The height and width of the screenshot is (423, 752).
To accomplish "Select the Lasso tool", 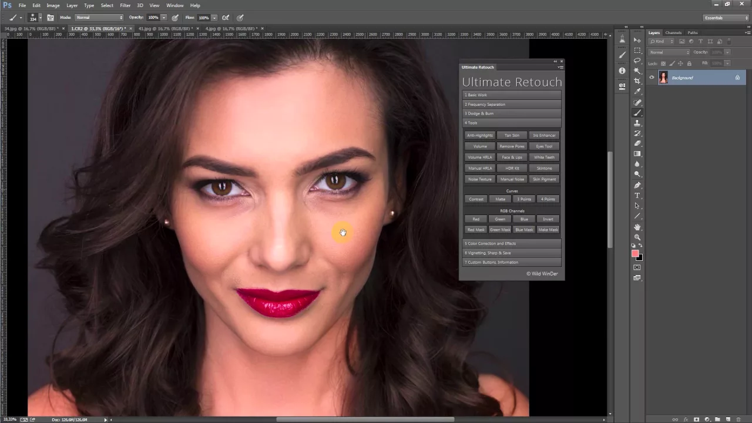I will (x=637, y=61).
